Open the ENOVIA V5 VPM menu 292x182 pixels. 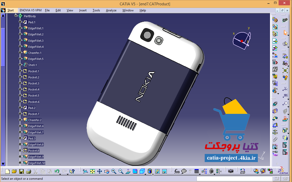(31, 10)
